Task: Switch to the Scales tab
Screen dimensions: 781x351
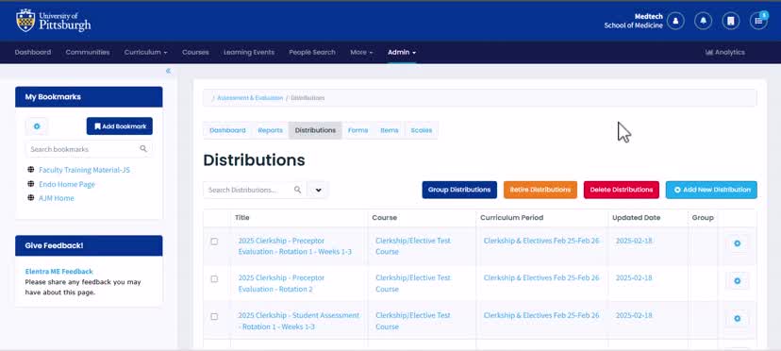Action: [x=422, y=130]
